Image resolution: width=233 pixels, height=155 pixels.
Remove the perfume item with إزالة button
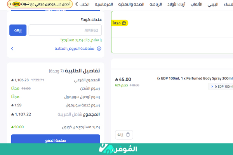click(x=124, y=134)
